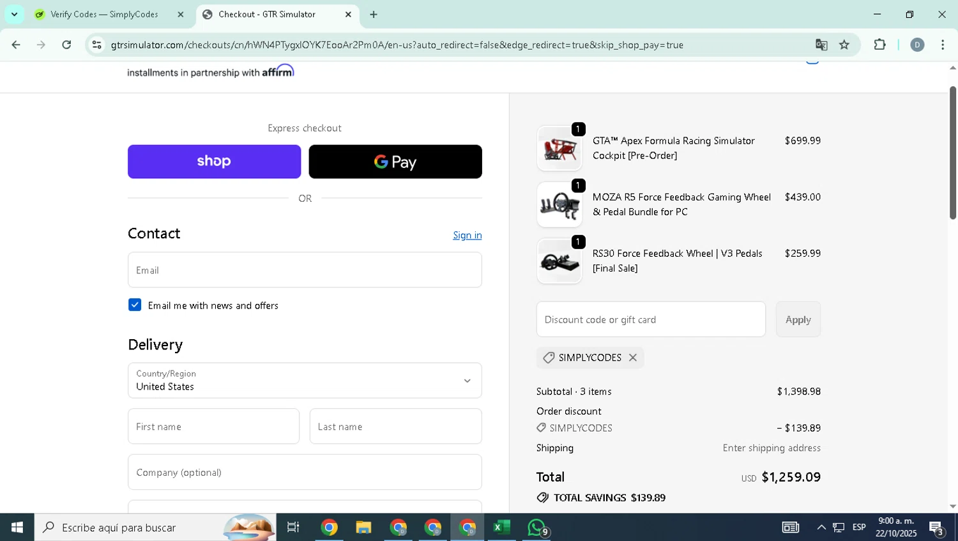This screenshot has width=958, height=541.
Task: Open the tab search dropdown arrow
Action: 14,14
